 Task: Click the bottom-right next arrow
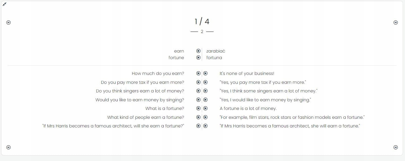point(395,147)
